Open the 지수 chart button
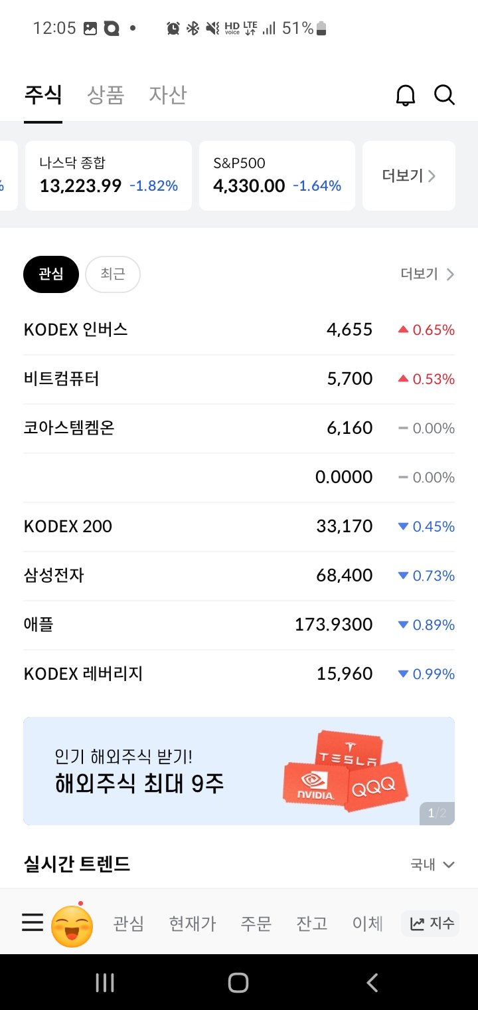The height and width of the screenshot is (1010, 478). pos(430,924)
